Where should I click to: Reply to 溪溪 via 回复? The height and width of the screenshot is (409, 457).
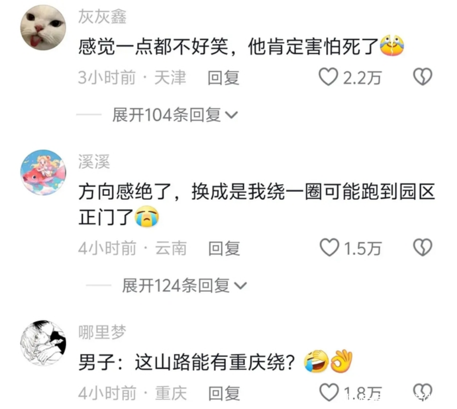(224, 248)
